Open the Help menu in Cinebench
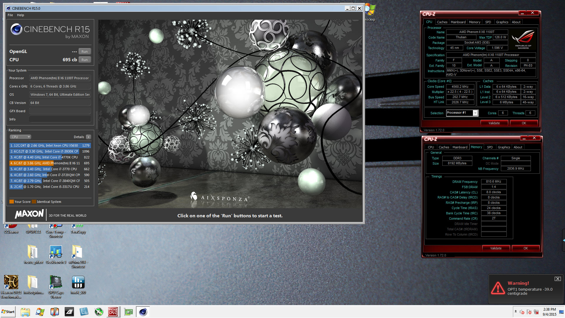This screenshot has height=318, width=565. tap(21, 15)
